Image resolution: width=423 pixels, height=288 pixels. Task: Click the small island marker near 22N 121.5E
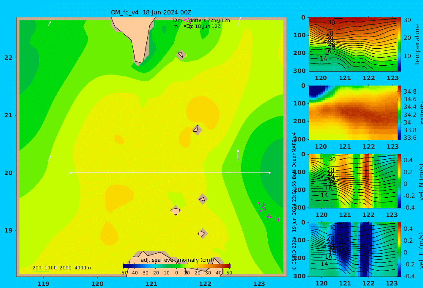(x=181, y=55)
